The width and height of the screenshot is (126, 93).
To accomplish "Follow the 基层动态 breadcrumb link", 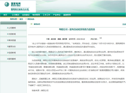I will point(31,19).
